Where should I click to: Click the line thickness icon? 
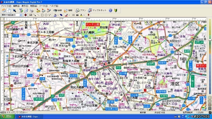[77, 15]
